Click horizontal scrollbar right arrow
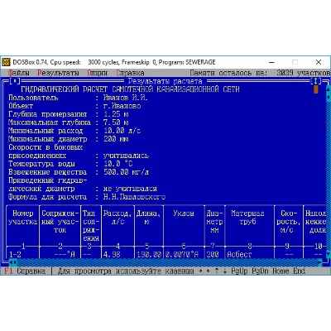331x331 pixels. (x=320, y=262)
